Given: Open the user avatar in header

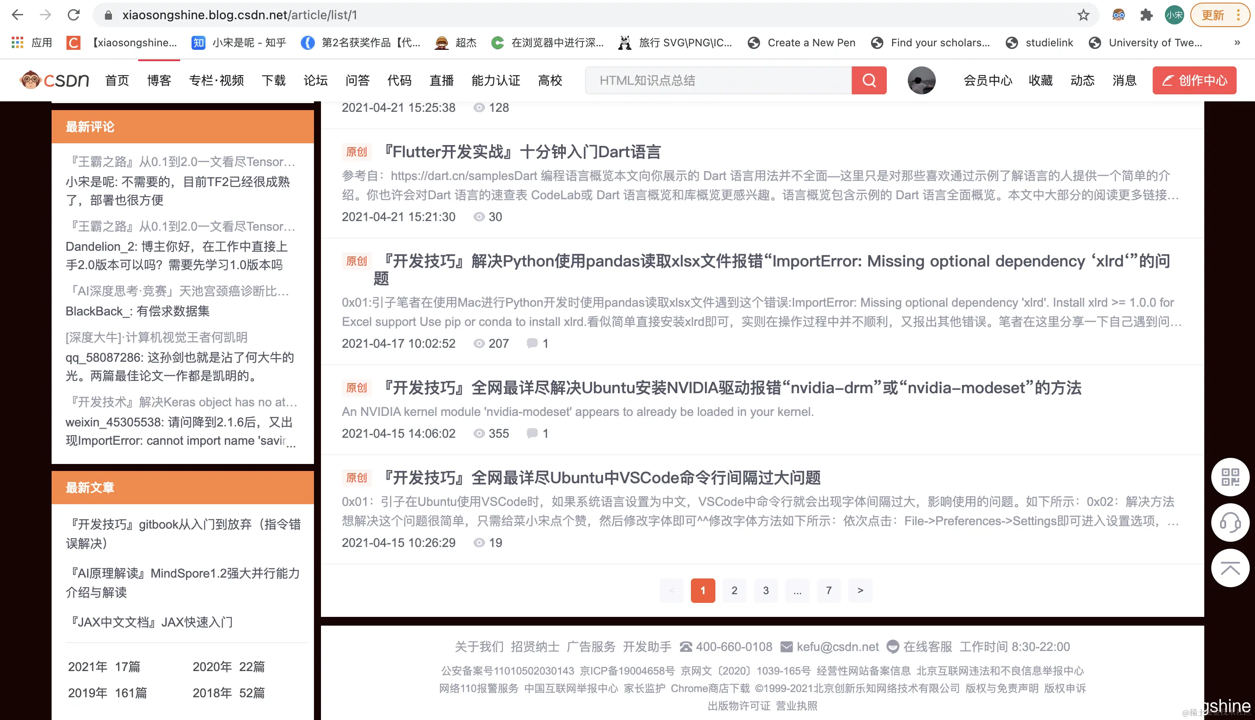Looking at the screenshot, I should pos(921,80).
